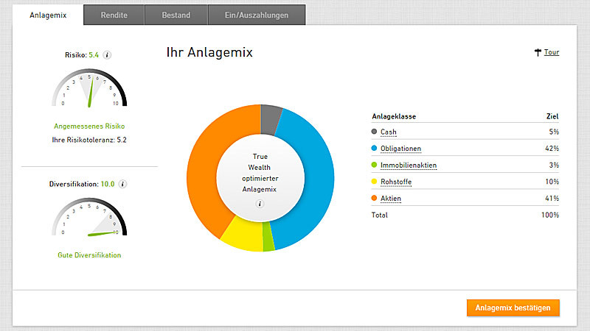The image size is (590, 331).
Task: Open the Ein/Auszahlungen tab
Action: (257, 15)
